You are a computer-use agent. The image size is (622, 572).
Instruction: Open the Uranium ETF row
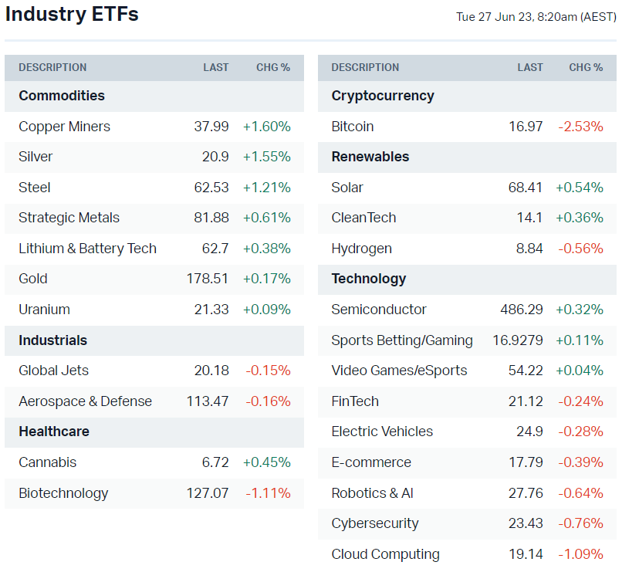coord(44,310)
